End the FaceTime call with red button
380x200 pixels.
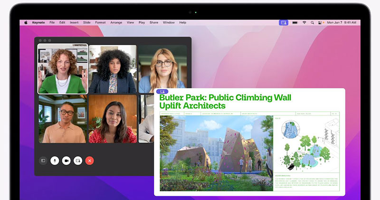pyautogui.click(x=89, y=161)
